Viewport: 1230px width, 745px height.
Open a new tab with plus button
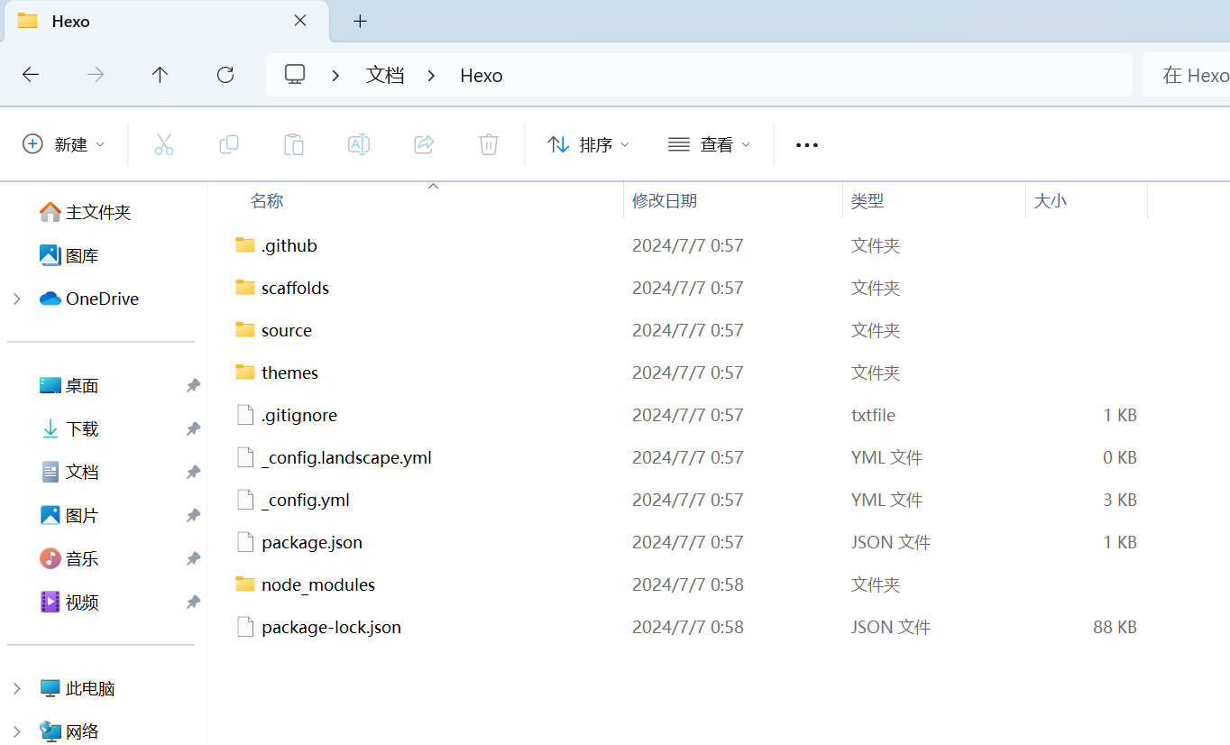coord(360,21)
